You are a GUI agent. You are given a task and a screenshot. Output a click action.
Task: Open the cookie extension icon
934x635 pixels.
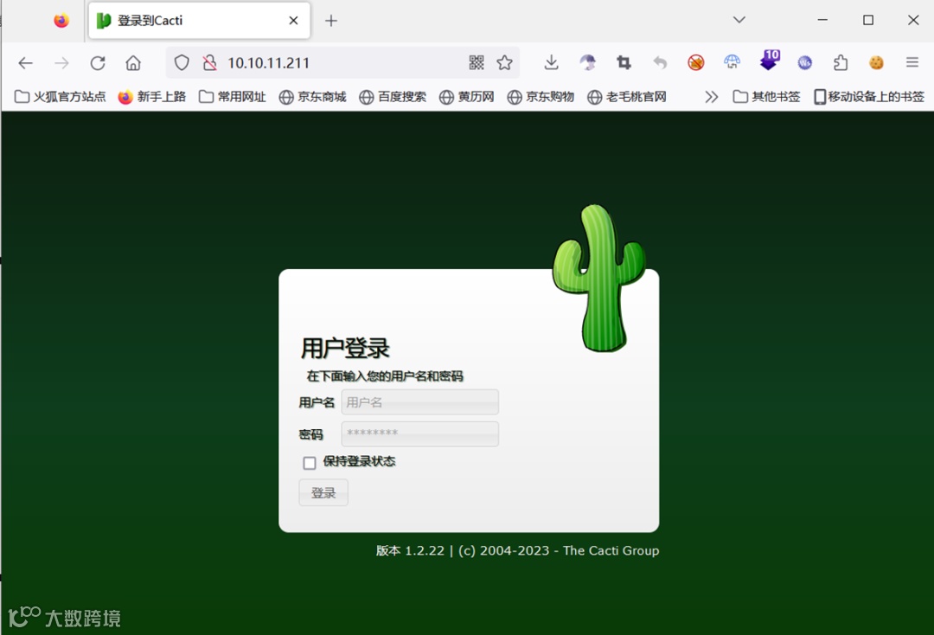coord(876,62)
